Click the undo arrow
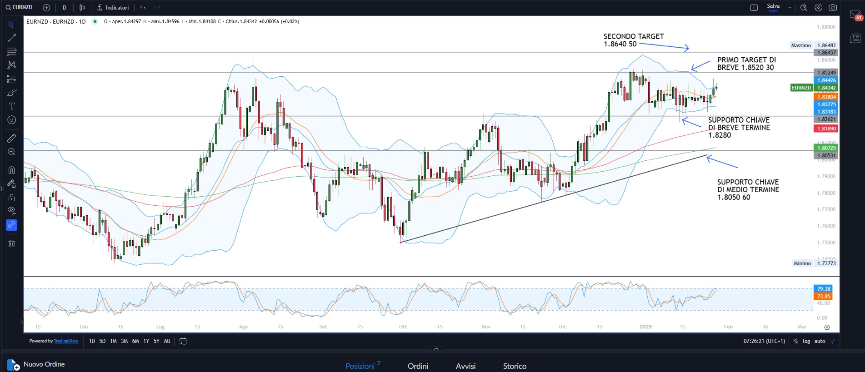The height and width of the screenshot is (372, 865). point(143,8)
